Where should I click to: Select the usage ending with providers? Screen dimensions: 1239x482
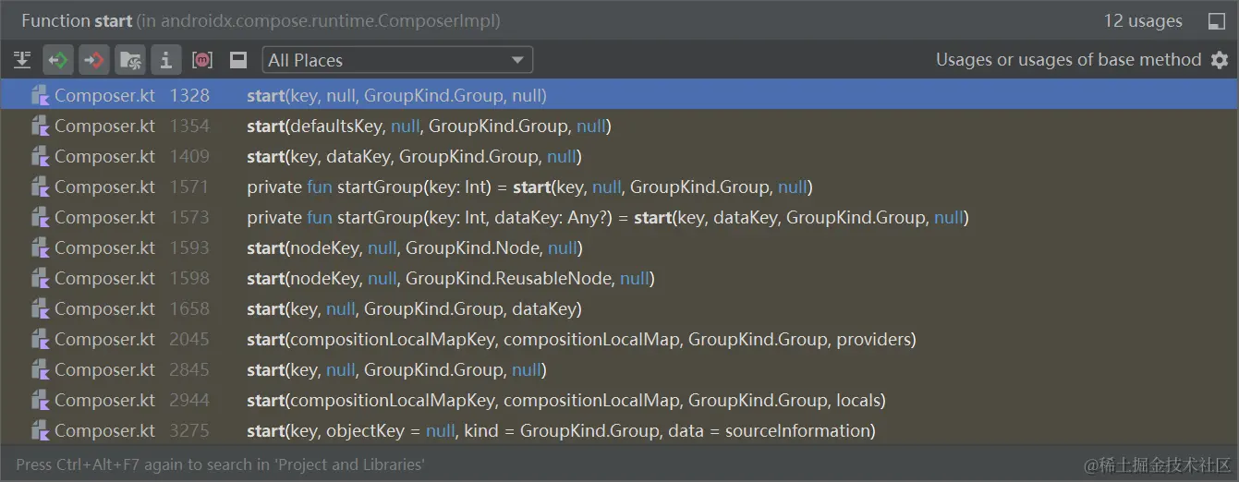tap(581, 339)
